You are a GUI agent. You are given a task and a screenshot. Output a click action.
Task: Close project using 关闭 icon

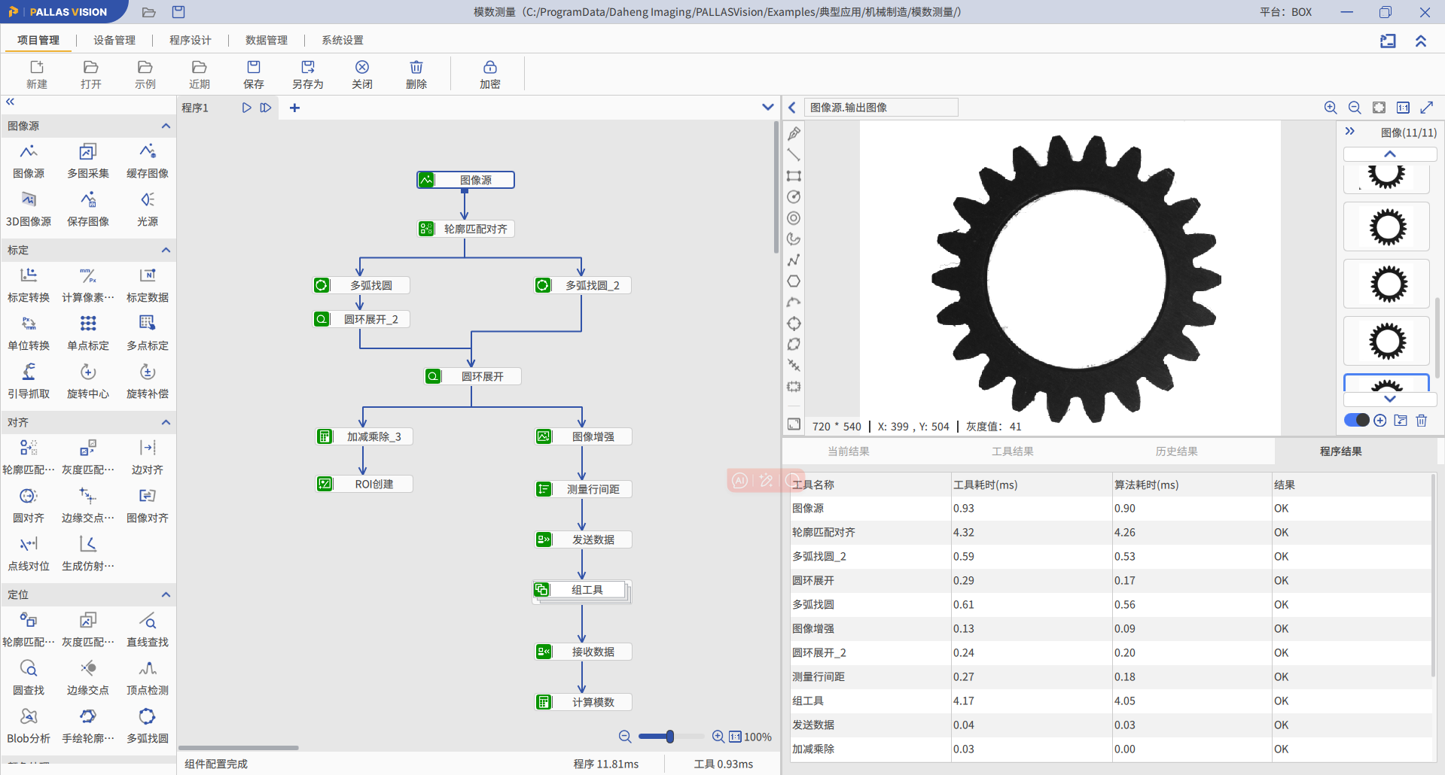click(x=362, y=74)
